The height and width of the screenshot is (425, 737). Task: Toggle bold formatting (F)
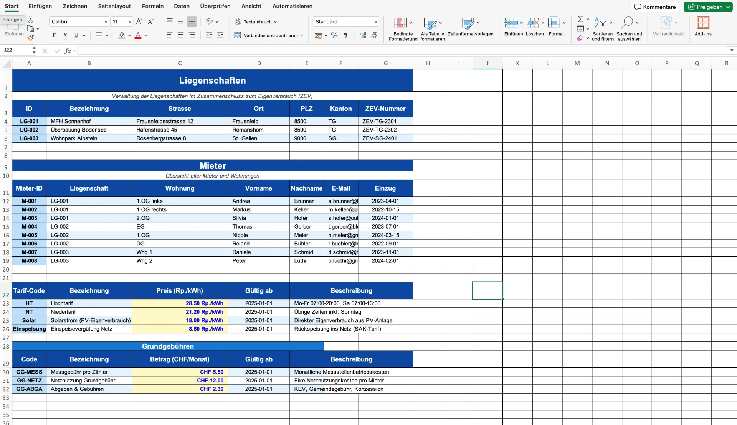[54, 35]
